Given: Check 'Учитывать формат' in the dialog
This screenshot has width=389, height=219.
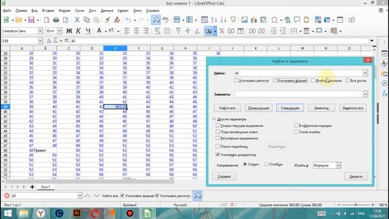Looking at the screenshot, I should (275, 80).
